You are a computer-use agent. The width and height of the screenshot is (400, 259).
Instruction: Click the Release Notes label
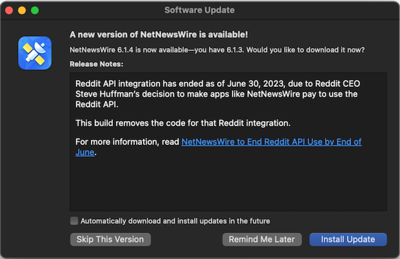coord(96,64)
